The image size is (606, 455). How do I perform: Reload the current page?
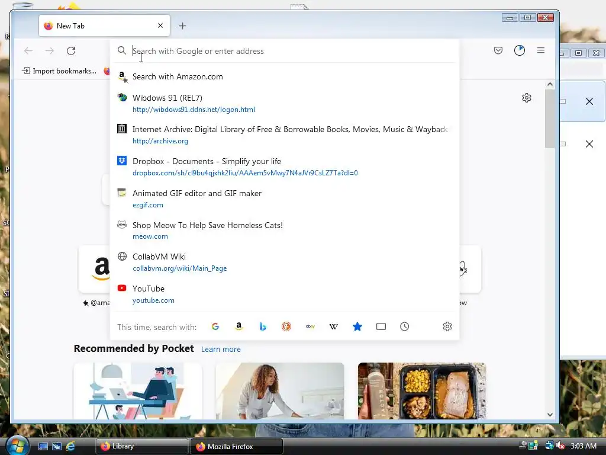[x=71, y=51]
